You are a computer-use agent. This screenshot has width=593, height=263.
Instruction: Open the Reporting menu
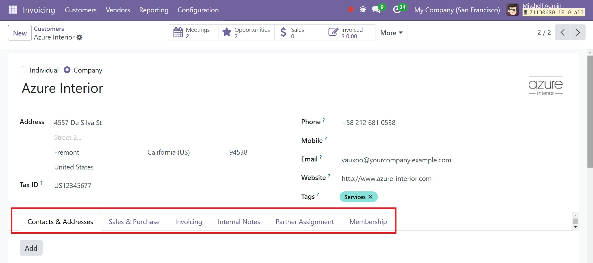(x=154, y=10)
